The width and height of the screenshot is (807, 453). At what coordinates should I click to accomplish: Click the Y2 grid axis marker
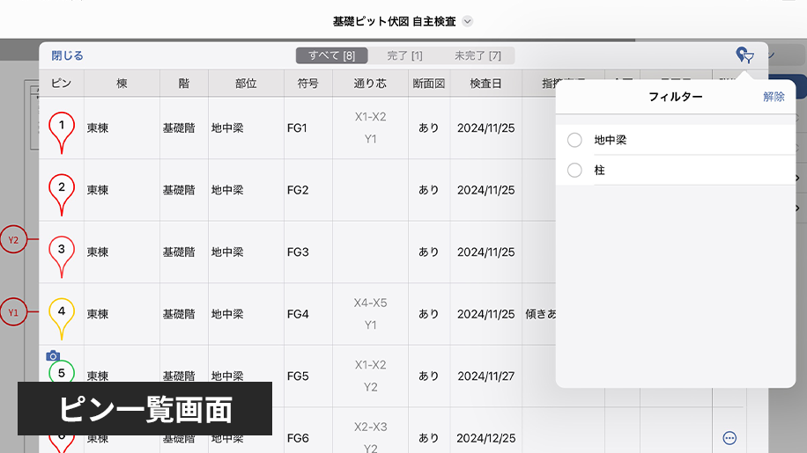pyautogui.click(x=13, y=239)
